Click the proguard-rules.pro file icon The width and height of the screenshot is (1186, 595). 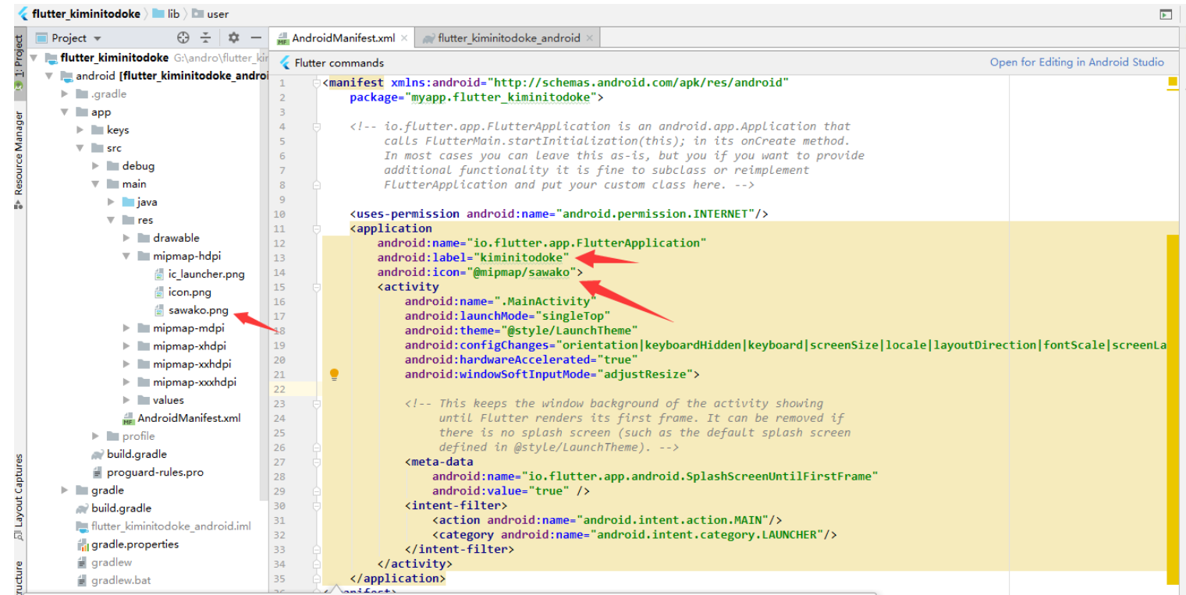pos(98,473)
